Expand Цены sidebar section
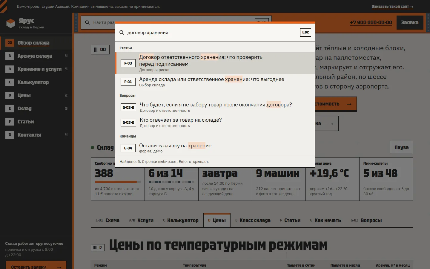430x269 pixels. click(36, 95)
